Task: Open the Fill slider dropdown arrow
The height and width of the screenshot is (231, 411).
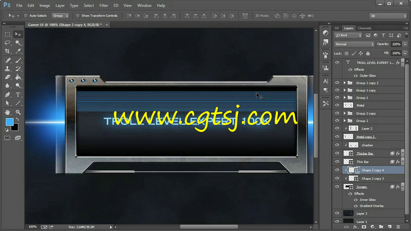Action: pyautogui.click(x=405, y=53)
